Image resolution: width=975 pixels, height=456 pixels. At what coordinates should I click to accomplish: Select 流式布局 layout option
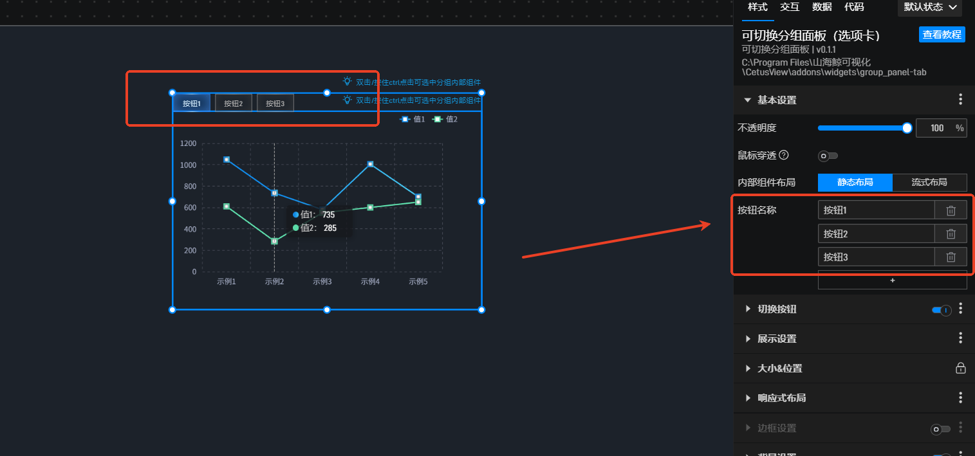tap(929, 183)
